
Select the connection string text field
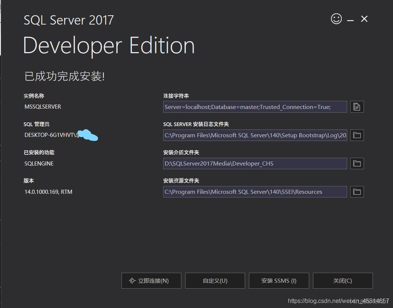tap(255, 107)
